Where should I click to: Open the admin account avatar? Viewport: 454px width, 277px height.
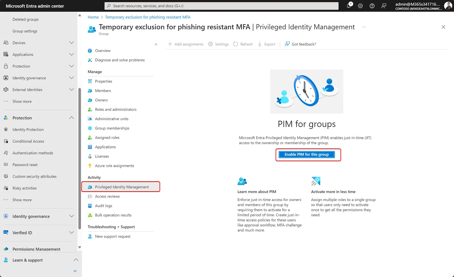448,6
